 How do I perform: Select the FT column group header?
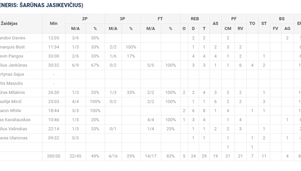(x=160, y=18)
